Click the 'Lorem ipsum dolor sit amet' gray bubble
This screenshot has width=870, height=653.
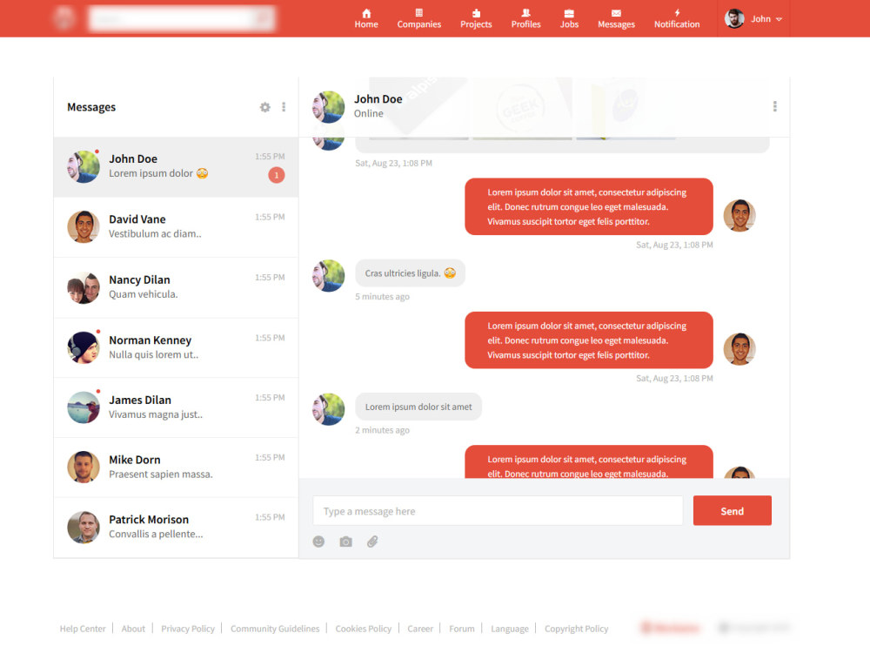pos(418,407)
